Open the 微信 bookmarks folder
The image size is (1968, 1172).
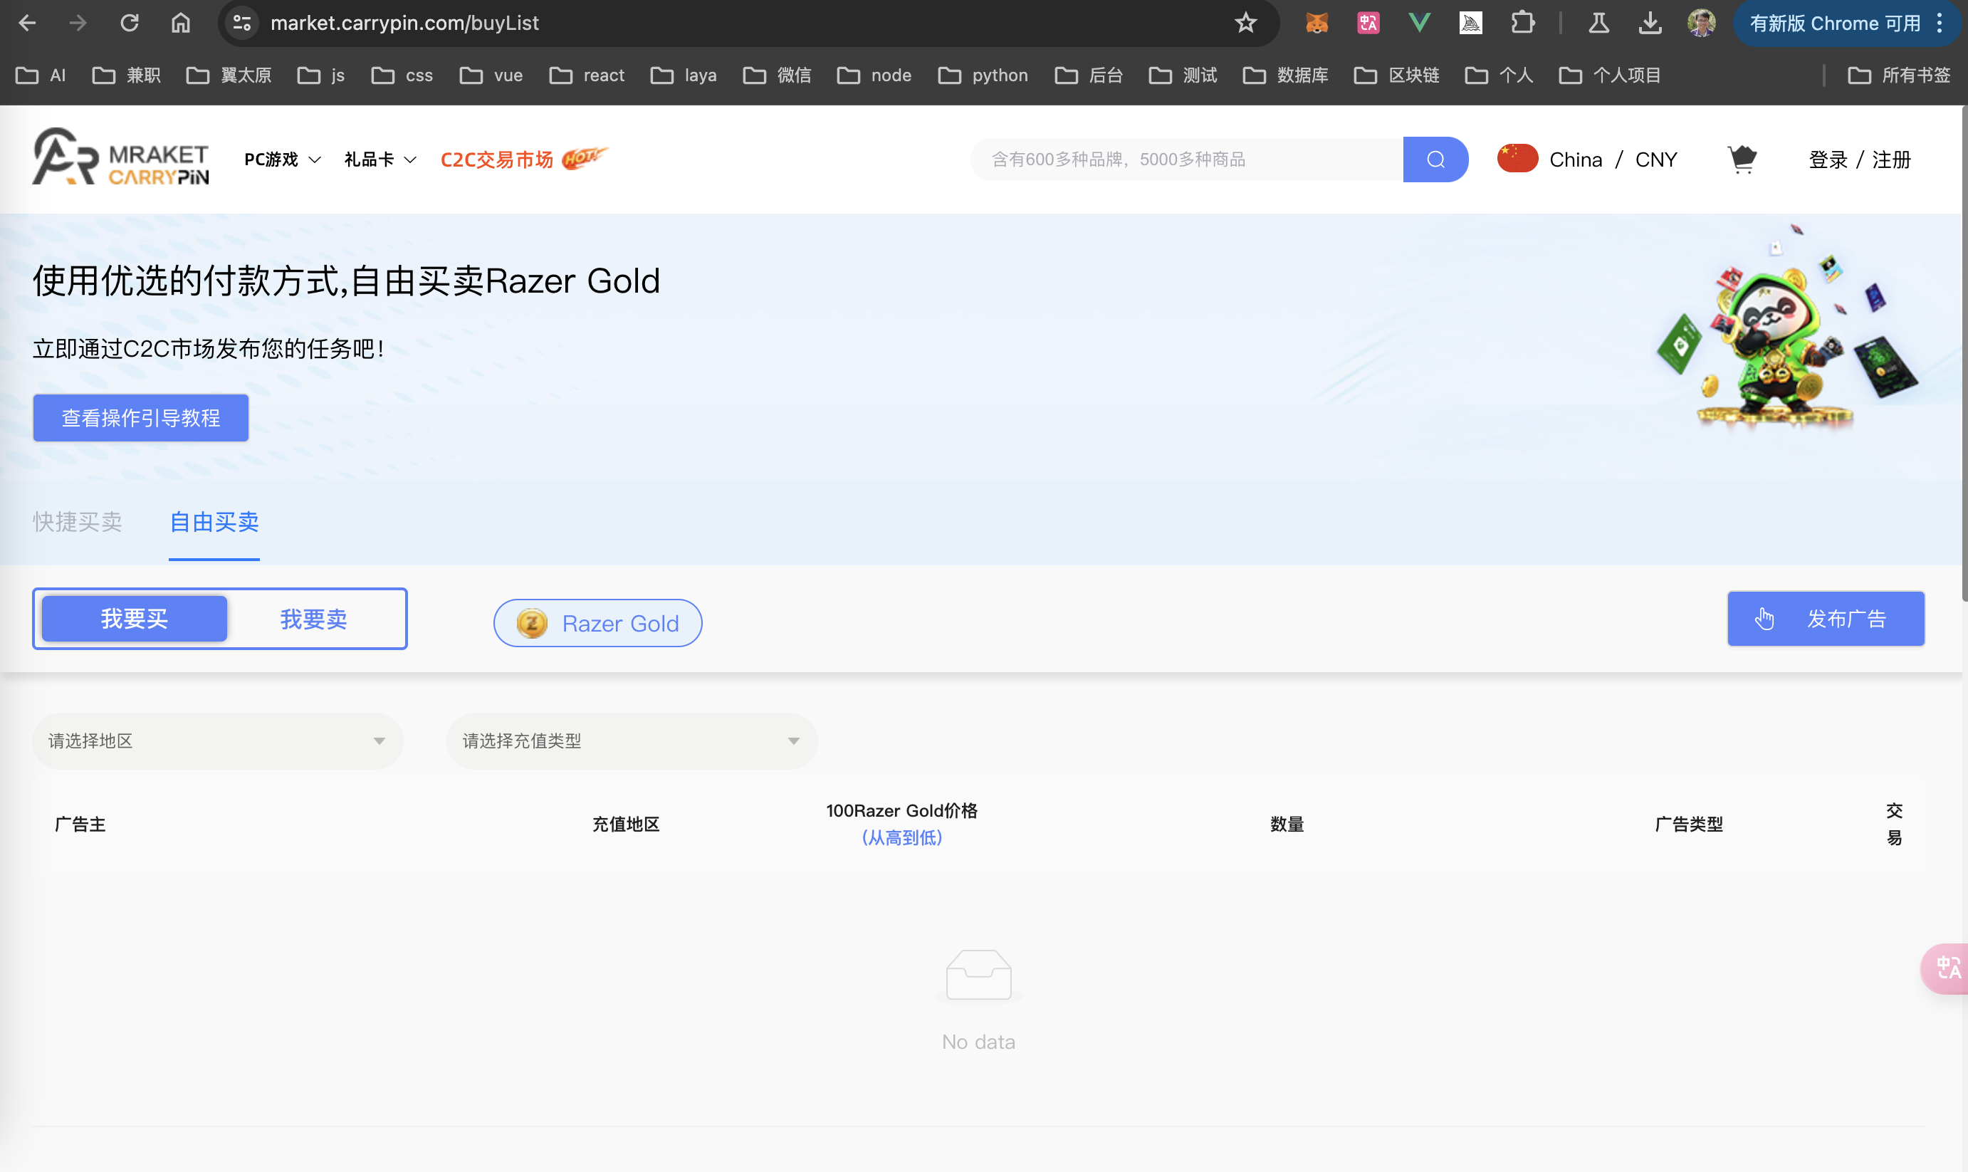coord(777,75)
